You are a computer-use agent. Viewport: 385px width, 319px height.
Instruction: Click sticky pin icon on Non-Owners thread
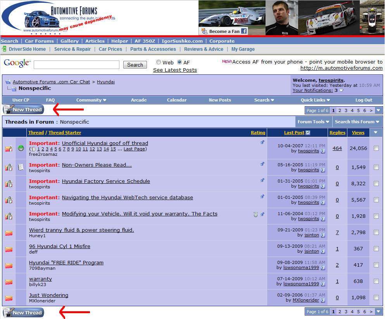tap(262, 164)
